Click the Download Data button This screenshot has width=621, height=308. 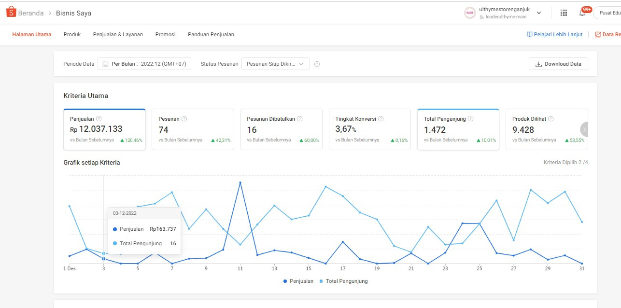pos(558,64)
